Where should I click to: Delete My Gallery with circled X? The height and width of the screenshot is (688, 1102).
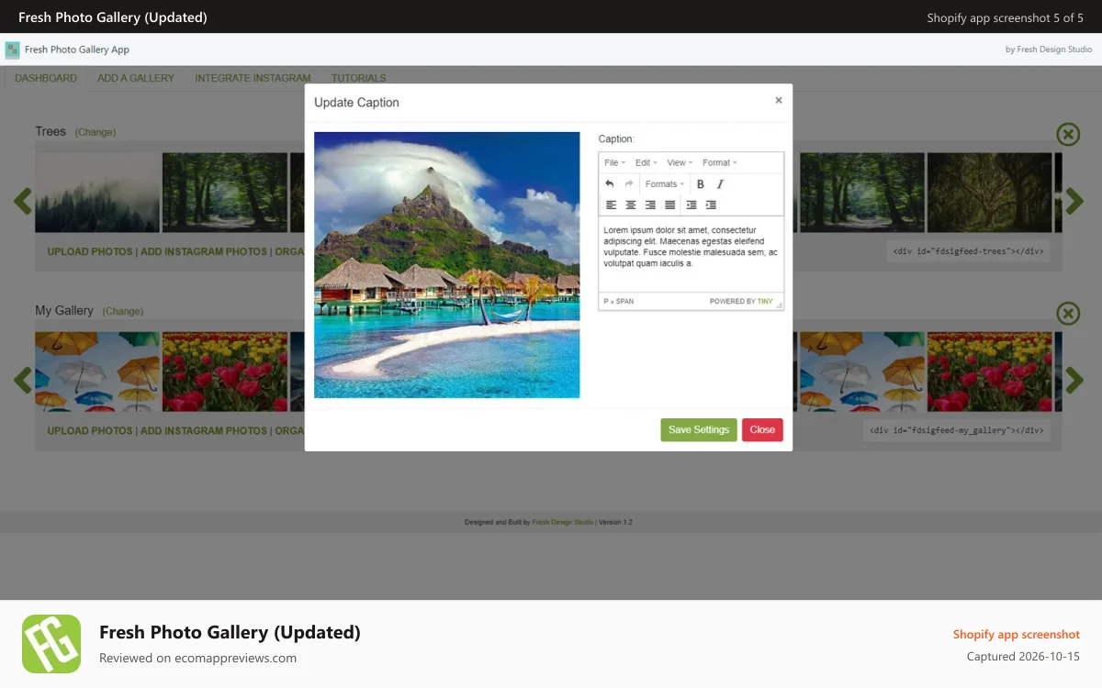coord(1068,314)
